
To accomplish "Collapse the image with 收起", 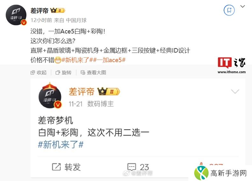I will [38, 73].
